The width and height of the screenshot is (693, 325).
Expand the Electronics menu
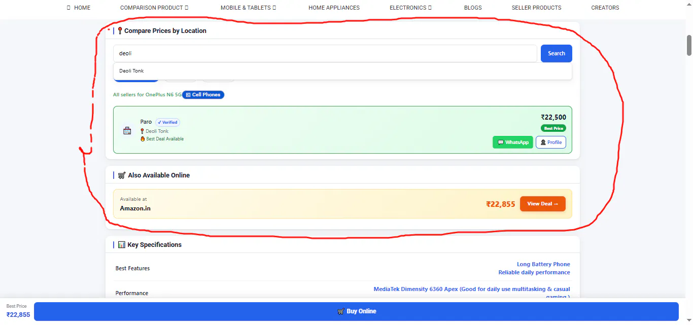pyautogui.click(x=411, y=8)
